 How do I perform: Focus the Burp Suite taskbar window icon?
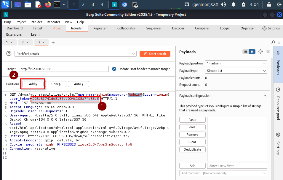(x=114, y=4)
